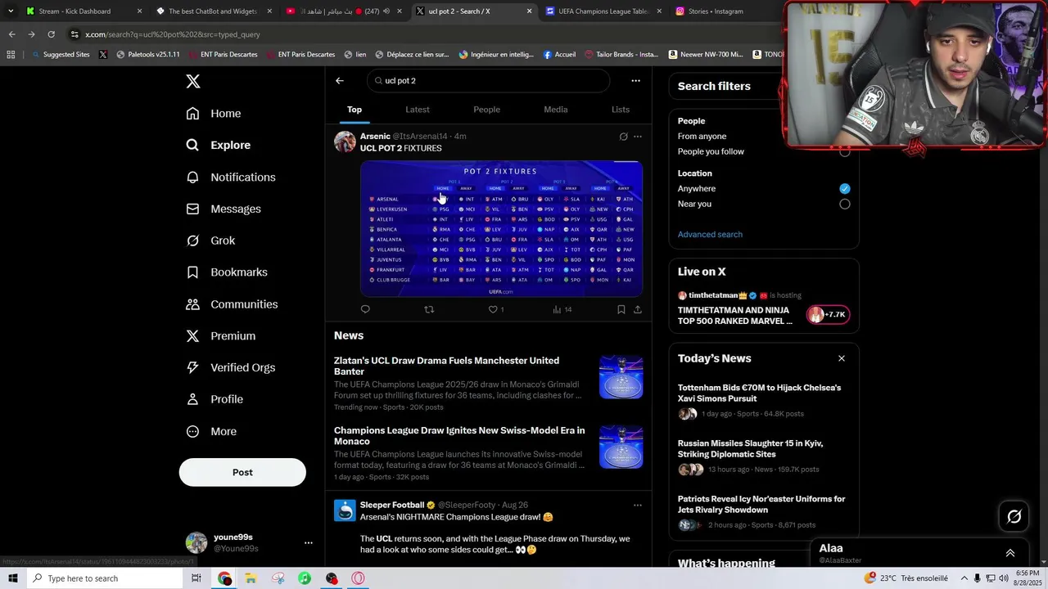Click the X logo in sidebar
Image resolution: width=1048 pixels, height=589 pixels.
point(193,81)
